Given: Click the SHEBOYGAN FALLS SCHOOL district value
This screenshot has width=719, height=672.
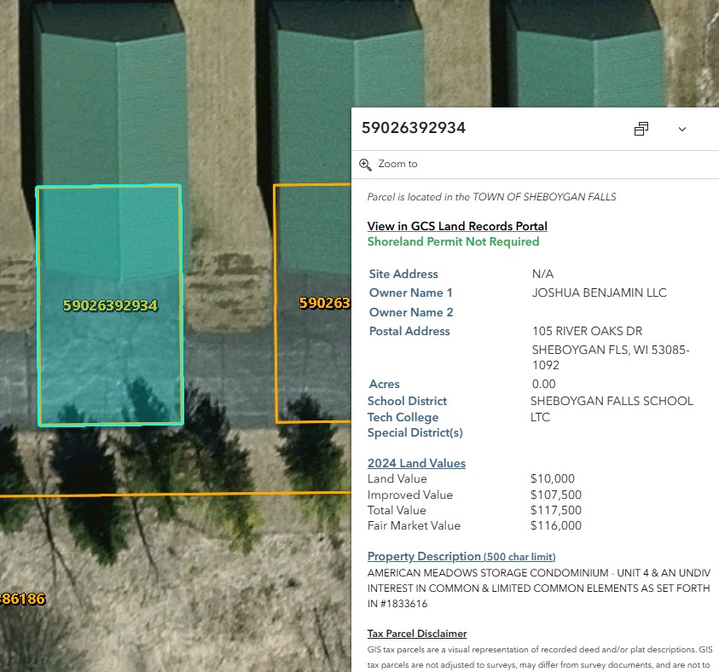Looking at the screenshot, I should 612,401.
